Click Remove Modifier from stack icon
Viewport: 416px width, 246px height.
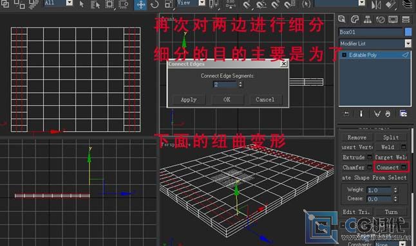[388, 114]
